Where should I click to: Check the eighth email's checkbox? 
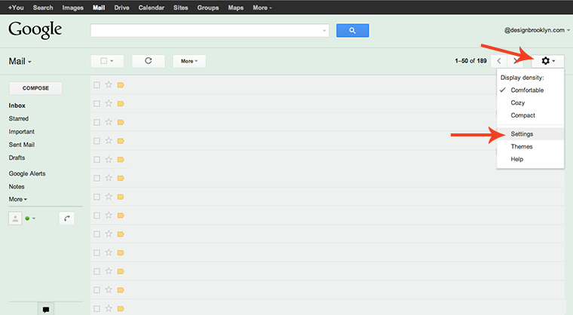click(x=97, y=216)
